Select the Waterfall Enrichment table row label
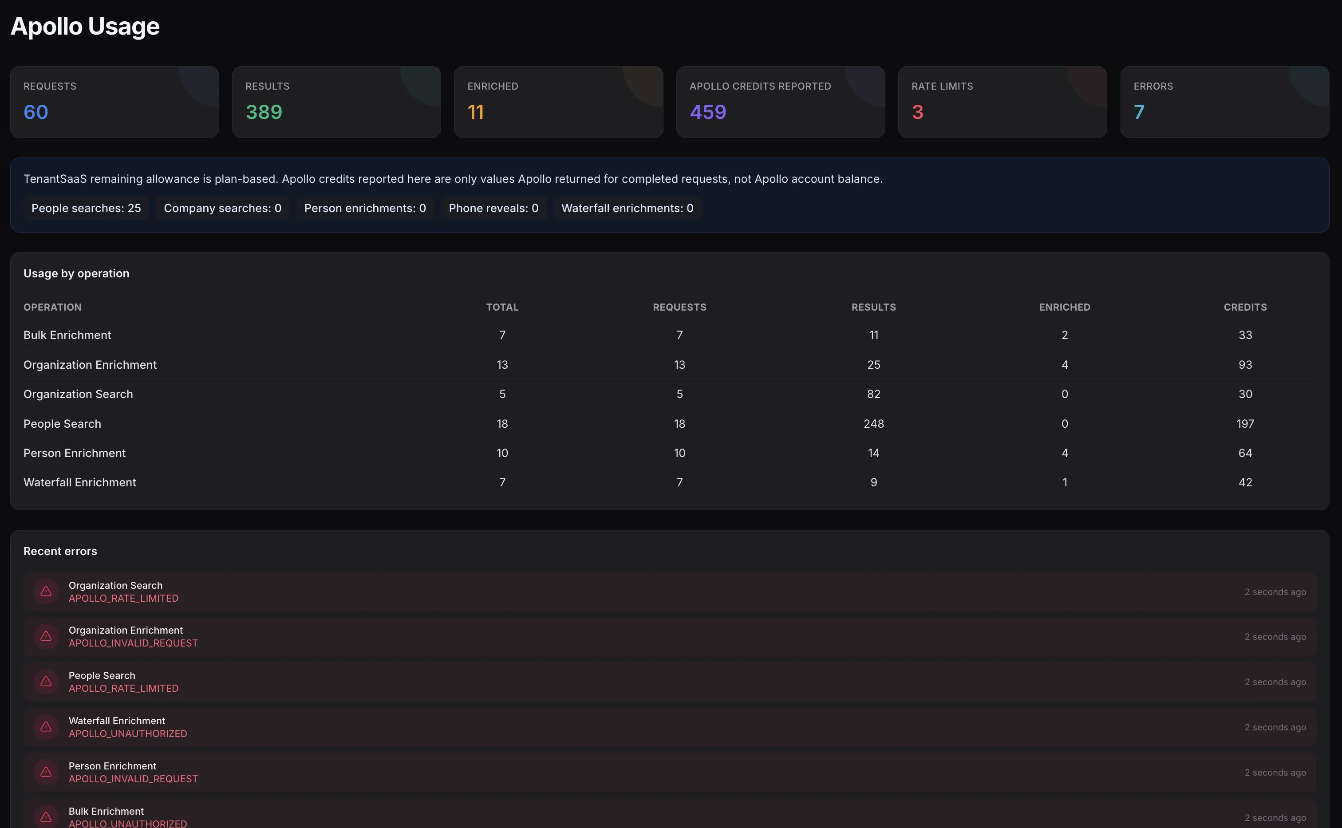The height and width of the screenshot is (828, 1342). [x=80, y=482]
